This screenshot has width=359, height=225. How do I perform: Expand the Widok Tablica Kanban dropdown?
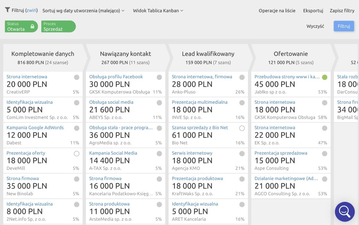point(158,10)
